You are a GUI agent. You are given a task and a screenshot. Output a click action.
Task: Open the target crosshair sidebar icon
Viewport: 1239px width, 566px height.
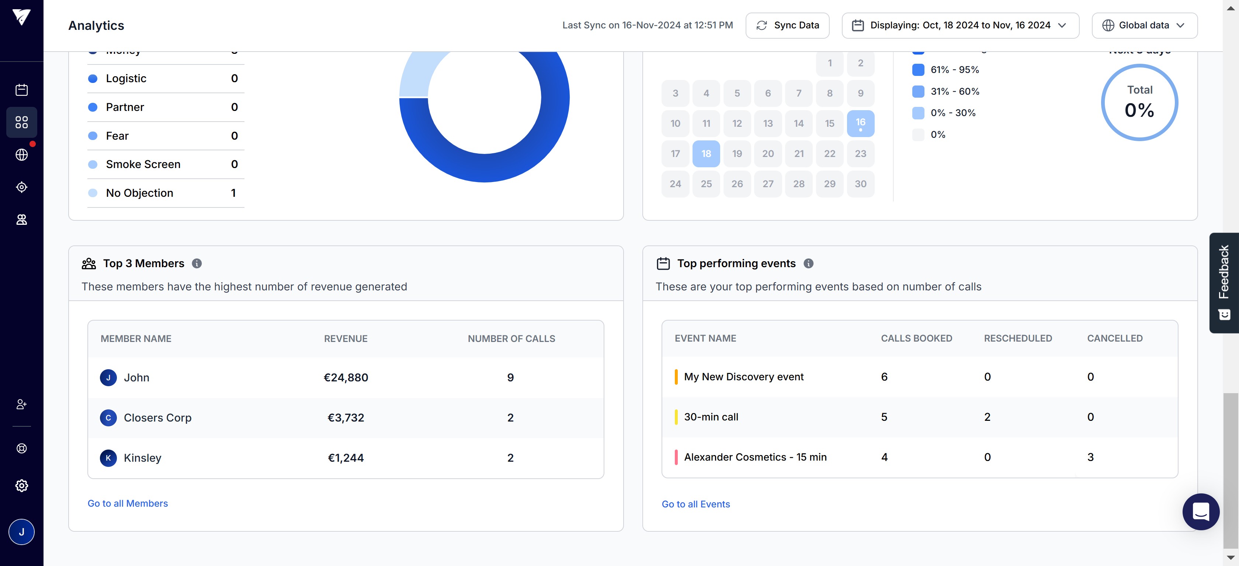[x=21, y=187]
